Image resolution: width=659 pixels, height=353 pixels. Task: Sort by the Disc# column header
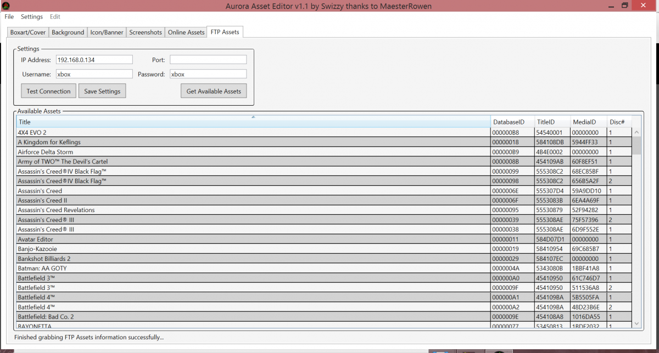(619, 122)
